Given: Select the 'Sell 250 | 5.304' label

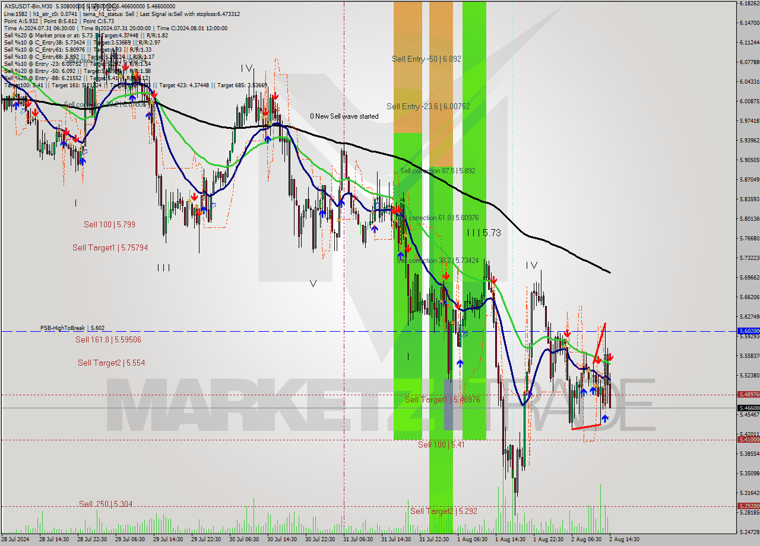Looking at the screenshot, I should point(106,504).
